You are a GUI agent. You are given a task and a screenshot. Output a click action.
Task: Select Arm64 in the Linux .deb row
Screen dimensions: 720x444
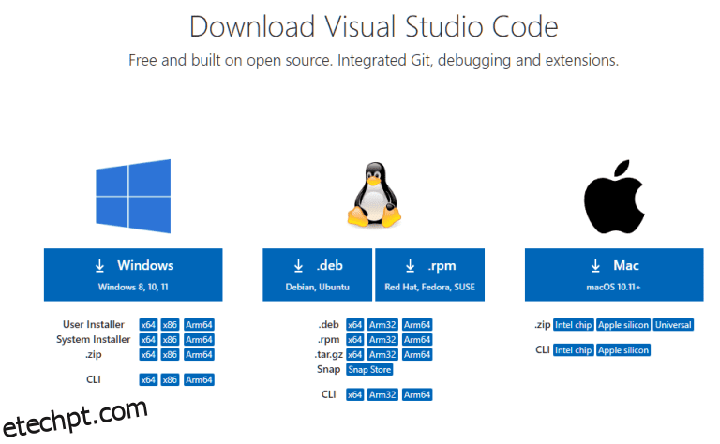pos(417,325)
